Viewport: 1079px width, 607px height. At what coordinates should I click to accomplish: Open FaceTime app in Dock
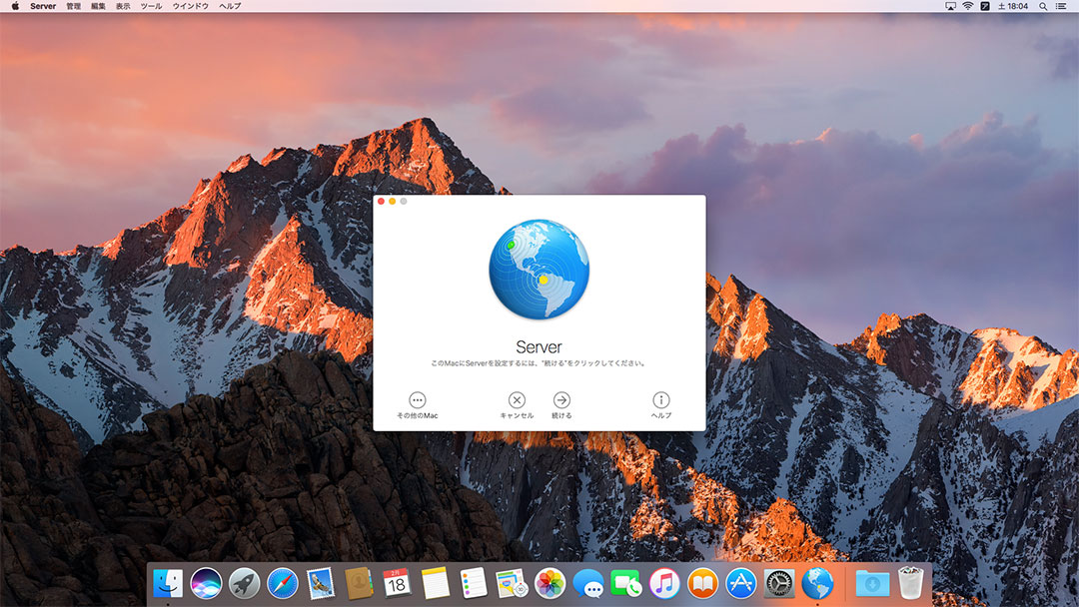pos(626,584)
